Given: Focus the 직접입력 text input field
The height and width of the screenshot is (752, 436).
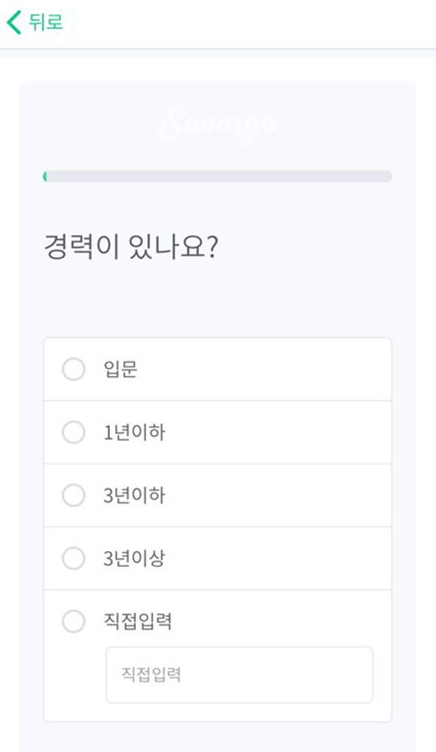Looking at the screenshot, I should (239, 675).
